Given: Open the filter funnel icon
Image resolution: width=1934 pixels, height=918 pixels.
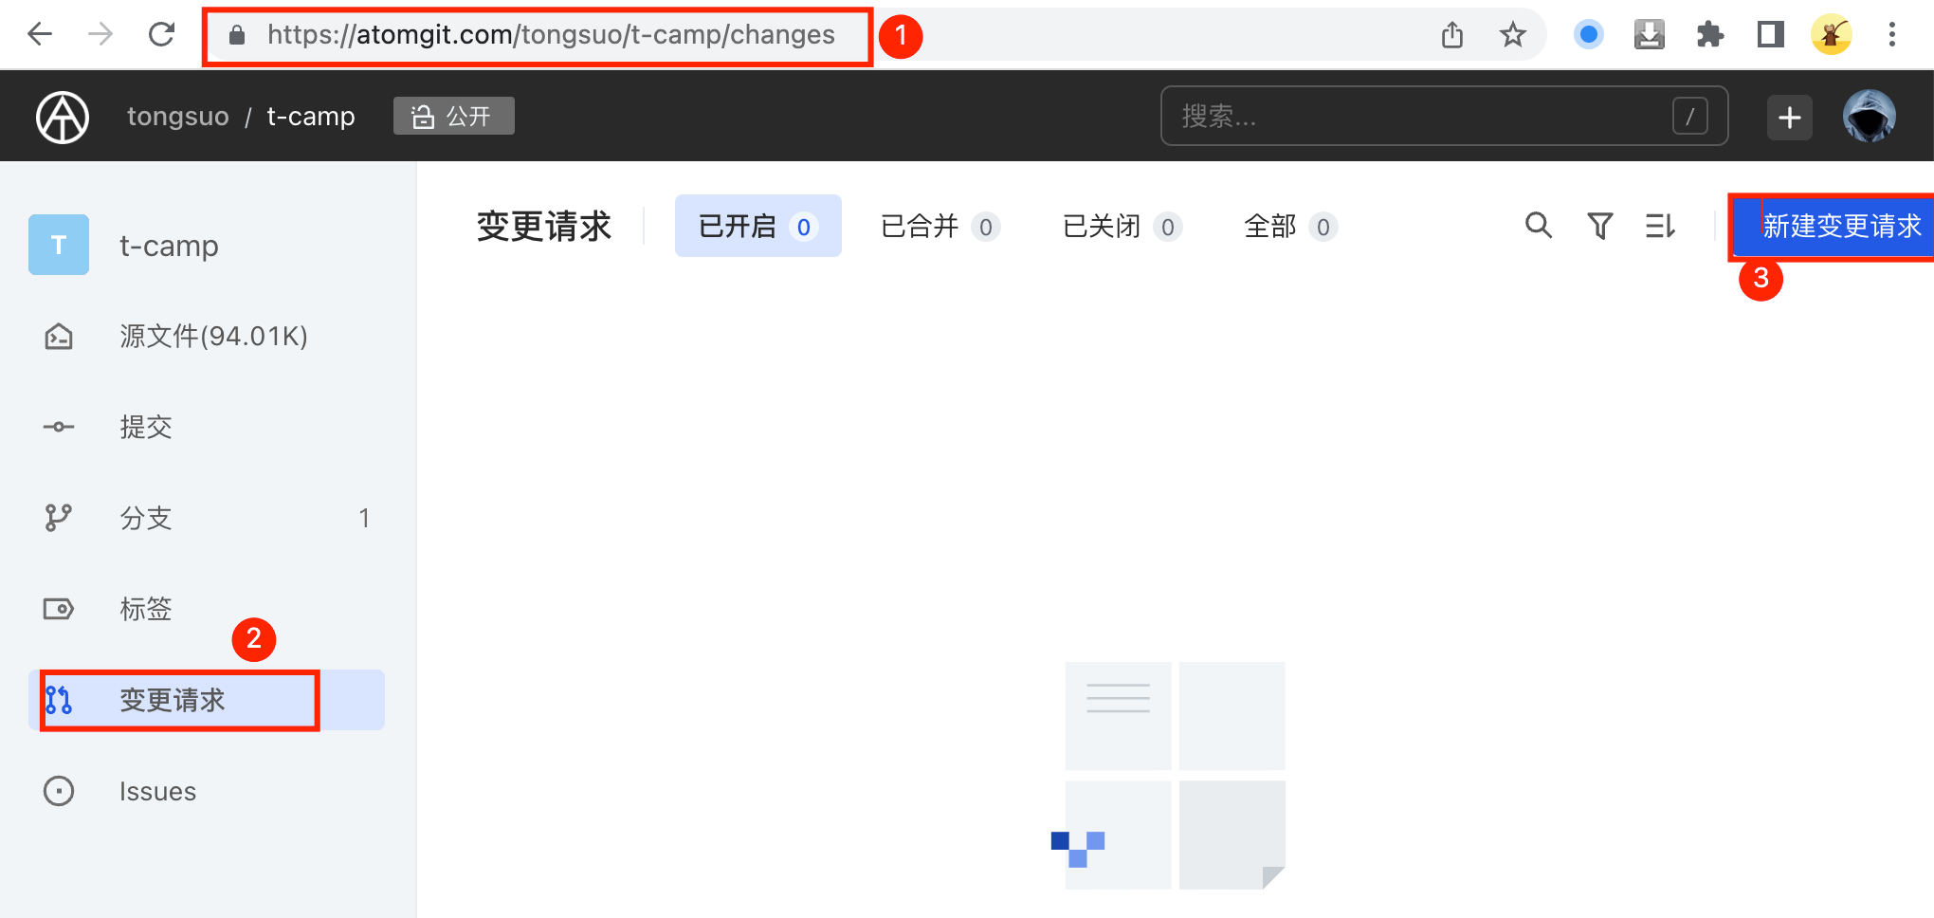Looking at the screenshot, I should (x=1599, y=226).
